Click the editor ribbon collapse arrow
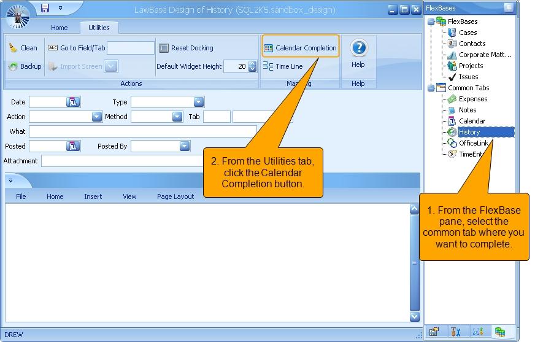Image resolution: width=535 pixels, height=342 pixels. tap(11, 181)
